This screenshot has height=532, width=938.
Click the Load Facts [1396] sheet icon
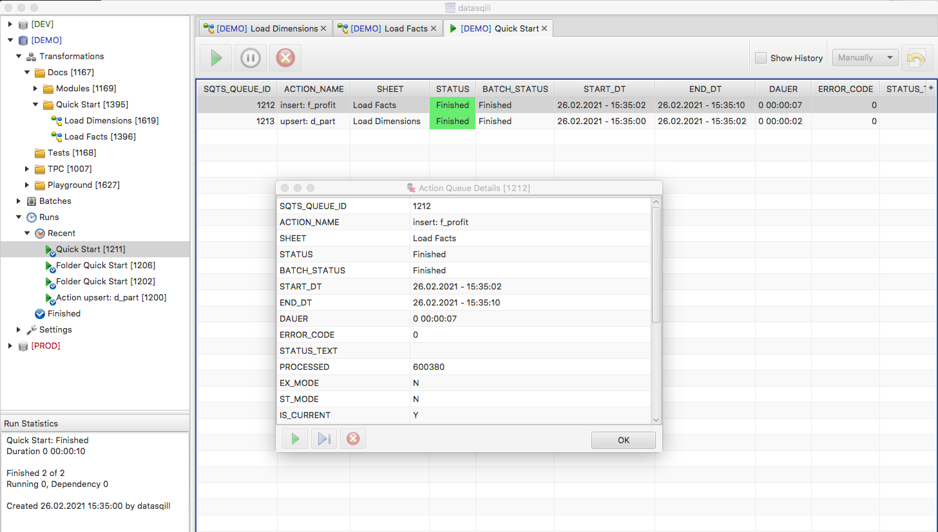(57, 136)
